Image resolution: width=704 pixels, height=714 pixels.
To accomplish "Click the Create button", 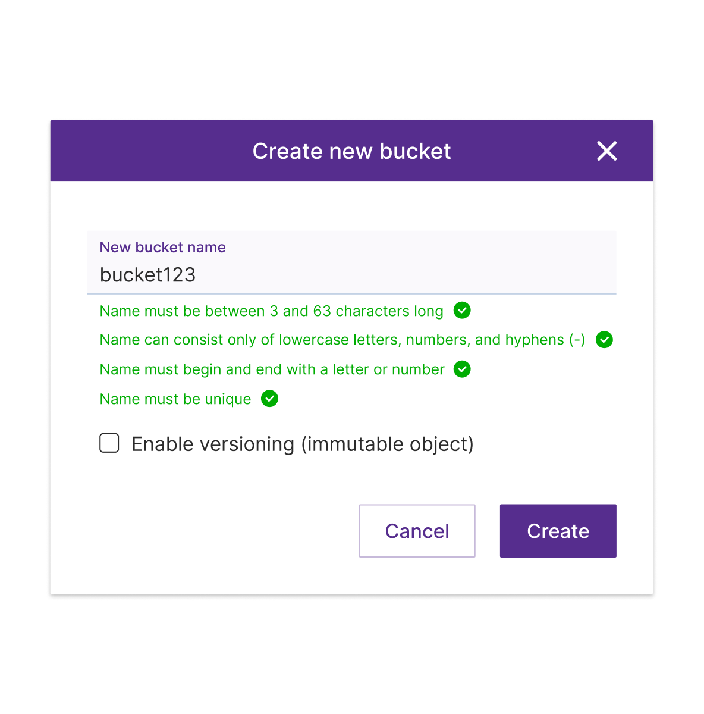I will [x=558, y=531].
